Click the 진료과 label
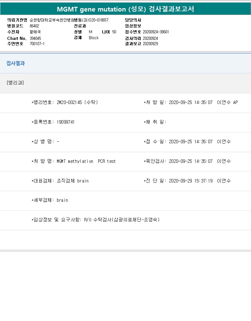Image resolution: width=251 pixels, height=321 pixels. [80, 26]
